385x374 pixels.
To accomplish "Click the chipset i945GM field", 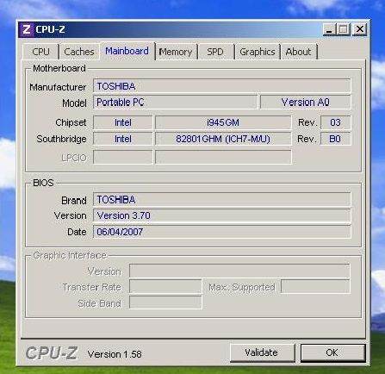I will tap(223, 122).
